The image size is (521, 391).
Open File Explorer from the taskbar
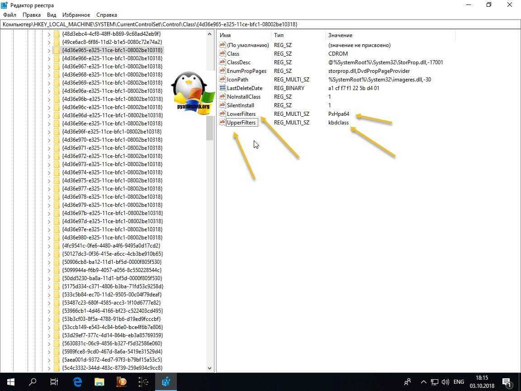[99, 381]
